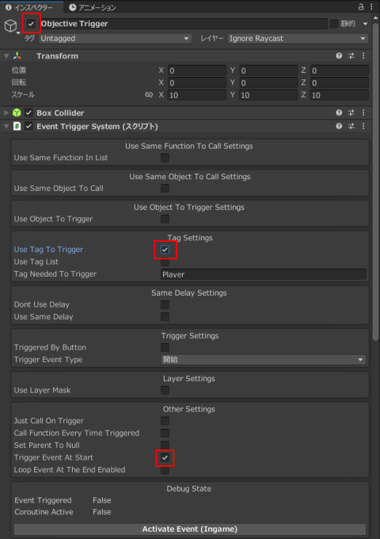Click the scale constrain proportions link icon
The image size is (380, 539).
[x=149, y=95]
